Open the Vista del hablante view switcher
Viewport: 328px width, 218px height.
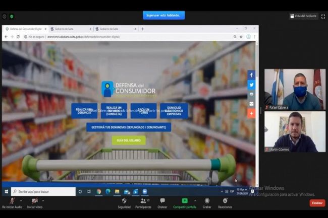tap(303, 16)
